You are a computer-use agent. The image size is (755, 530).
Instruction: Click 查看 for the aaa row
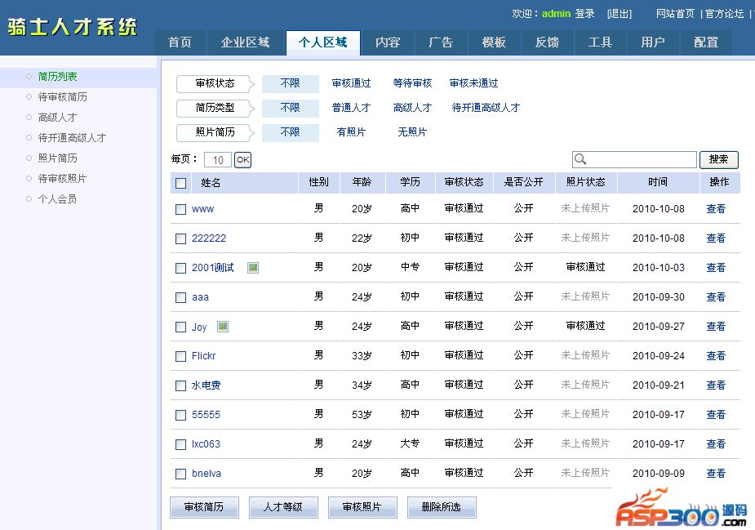[x=716, y=297]
